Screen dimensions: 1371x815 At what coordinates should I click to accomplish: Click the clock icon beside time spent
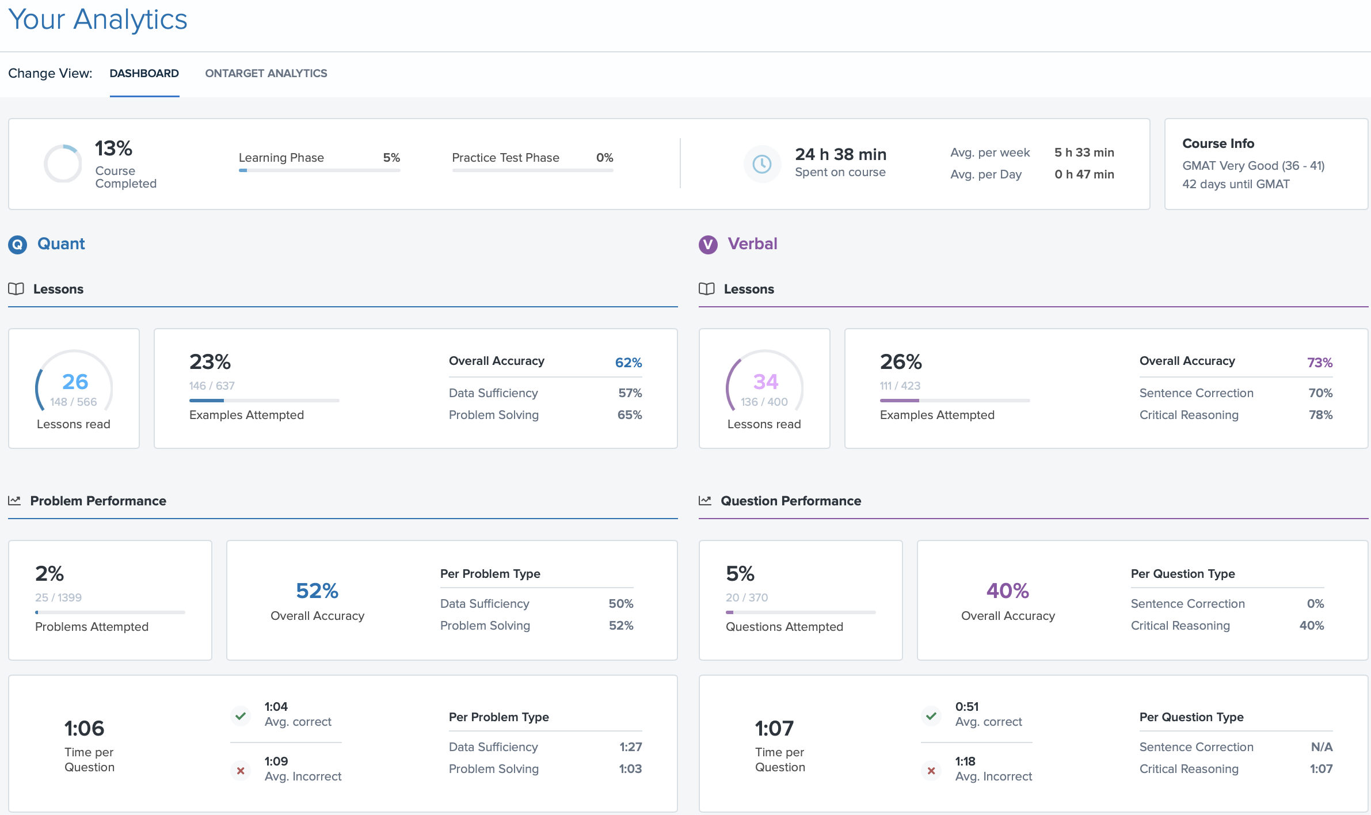point(761,164)
